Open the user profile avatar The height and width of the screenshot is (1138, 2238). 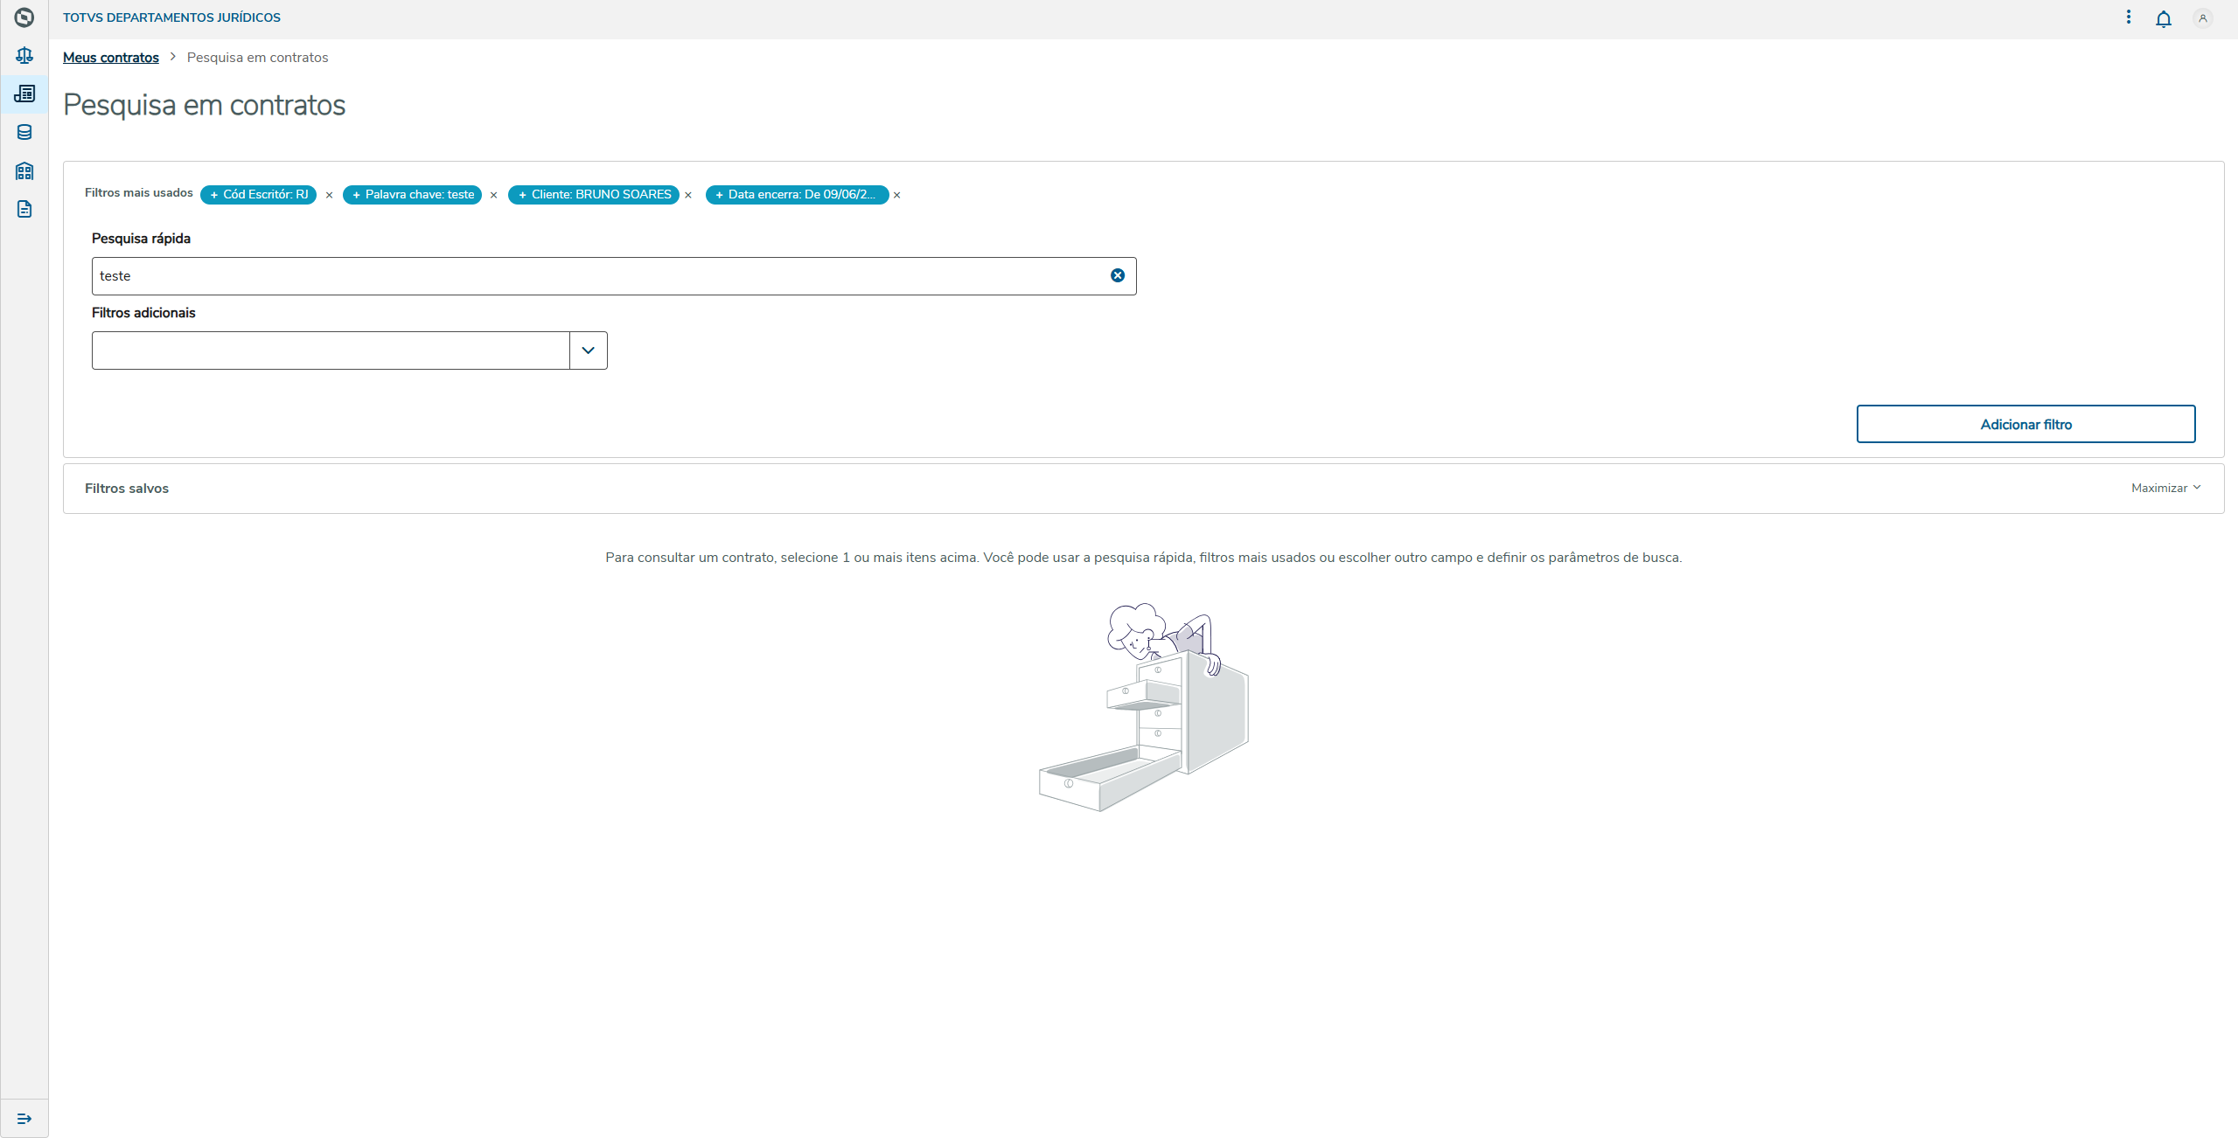click(2202, 18)
